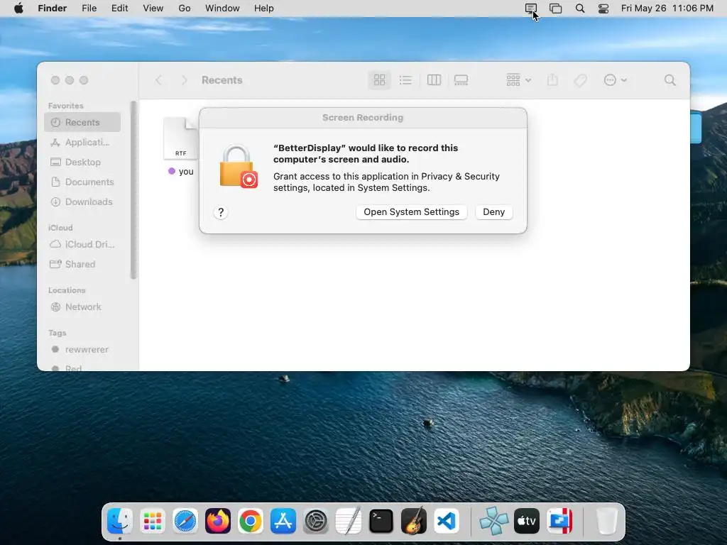Click the Finder window search icon
The image size is (727, 545).
tap(669, 80)
